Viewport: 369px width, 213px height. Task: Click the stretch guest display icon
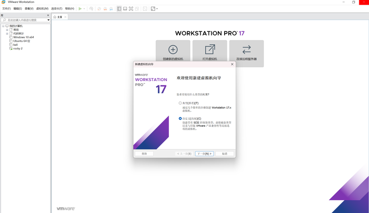(153, 9)
